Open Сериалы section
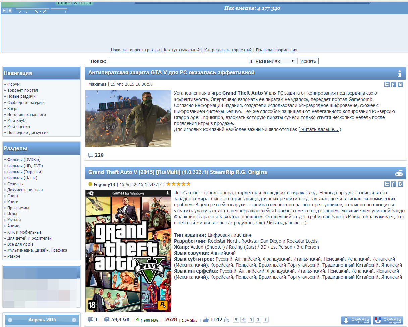 coord(15,184)
